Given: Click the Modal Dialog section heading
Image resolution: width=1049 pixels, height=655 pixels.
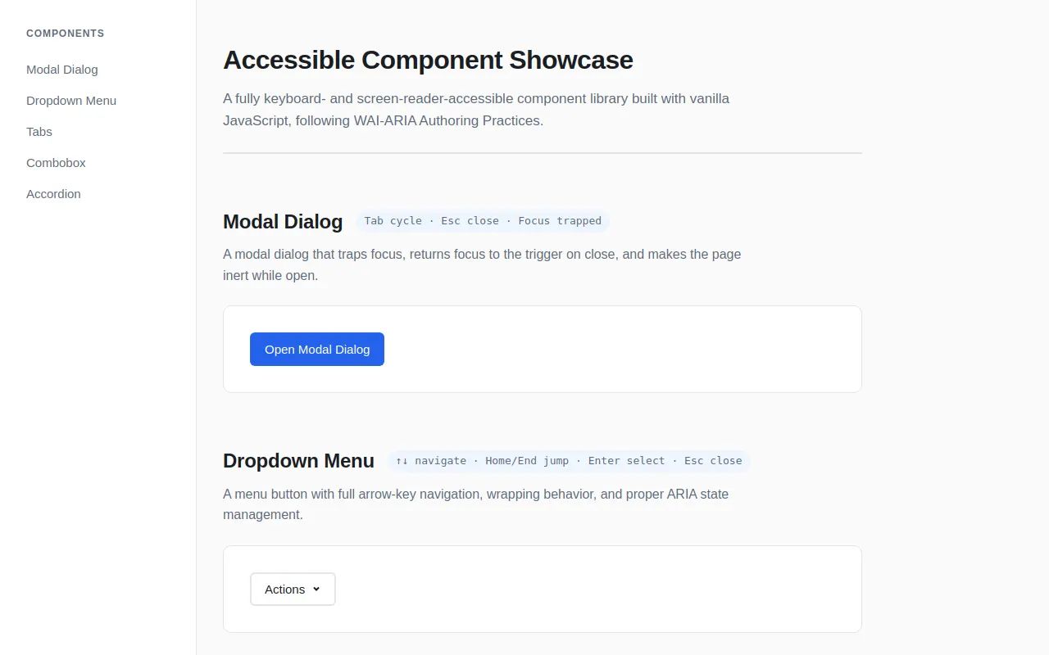Looking at the screenshot, I should coord(283,222).
